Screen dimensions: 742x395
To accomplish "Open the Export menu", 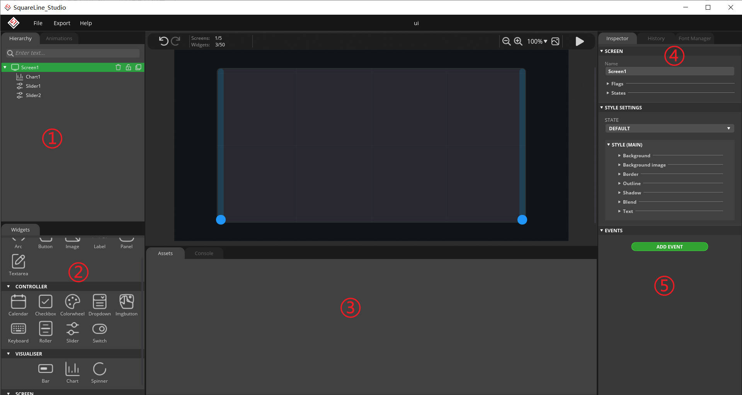I will coord(62,23).
